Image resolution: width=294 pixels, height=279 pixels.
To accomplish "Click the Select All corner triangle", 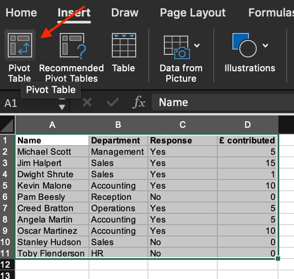I will 7,125.
